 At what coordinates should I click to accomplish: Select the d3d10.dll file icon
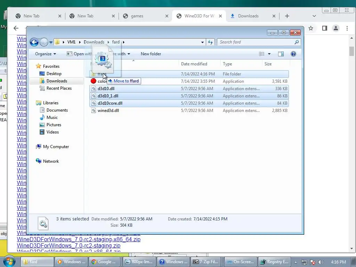93,89
